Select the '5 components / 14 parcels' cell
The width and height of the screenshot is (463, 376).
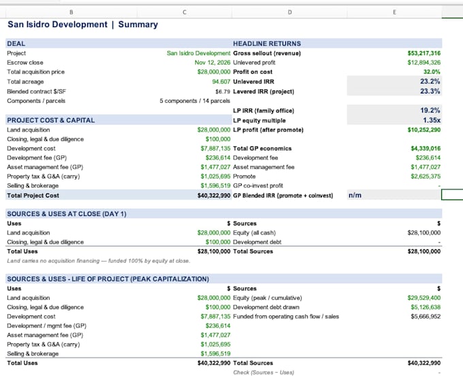tap(195, 101)
